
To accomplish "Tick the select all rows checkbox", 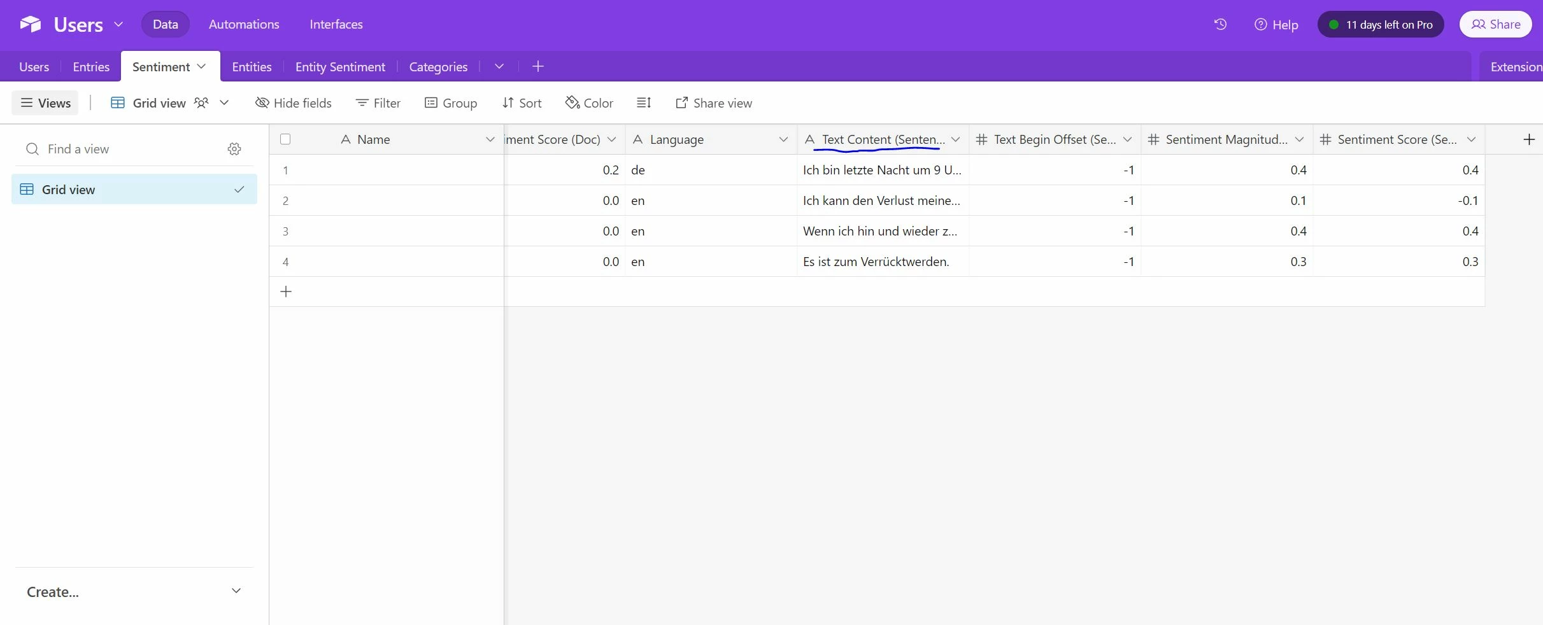I will (x=285, y=139).
